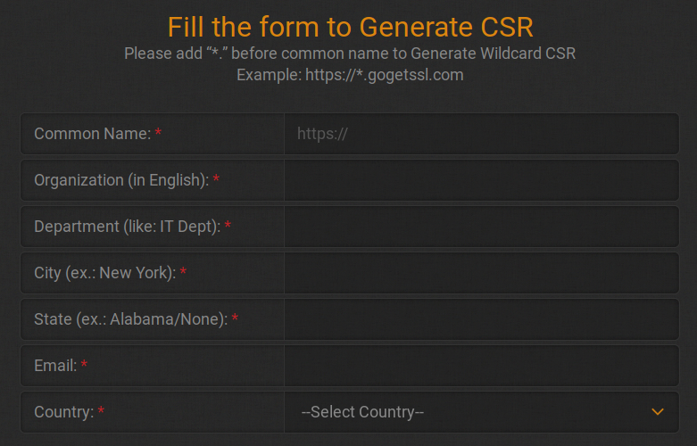Click the Email label text
This screenshot has height=446, width=697.
(x=54, y=366)
